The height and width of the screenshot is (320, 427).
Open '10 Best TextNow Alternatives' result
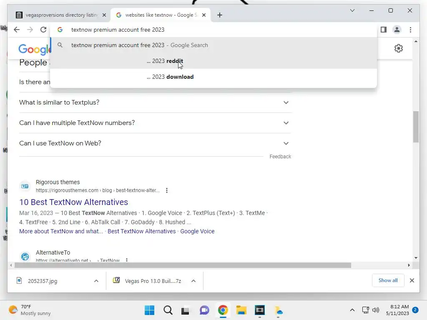73,202
